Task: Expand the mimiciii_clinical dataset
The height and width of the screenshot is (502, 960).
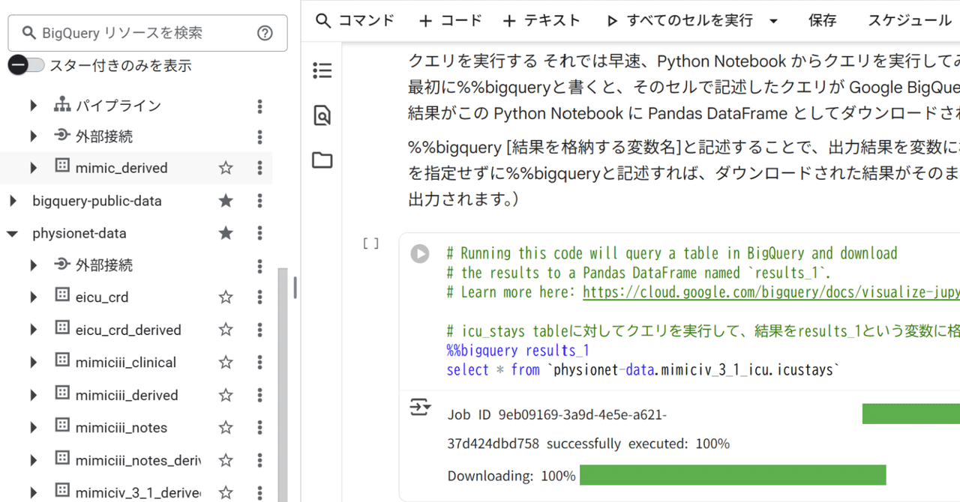Action: tap(33, 362)
